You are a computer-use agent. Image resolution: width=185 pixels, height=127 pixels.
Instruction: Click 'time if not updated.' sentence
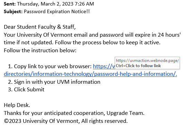pos(29,43)
